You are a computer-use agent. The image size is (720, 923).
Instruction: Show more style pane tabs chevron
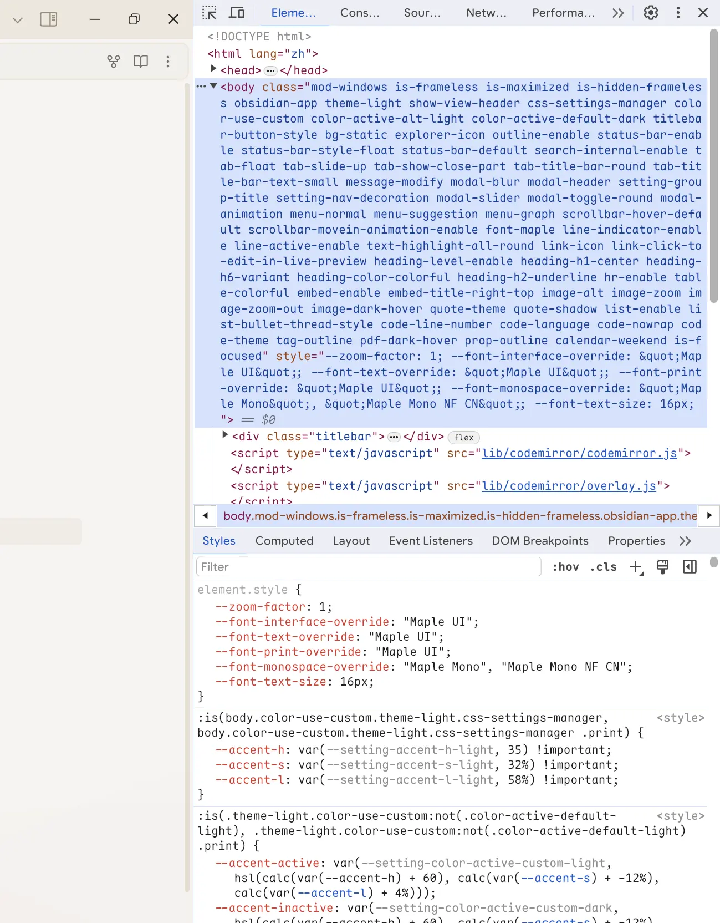coord(685,541)
